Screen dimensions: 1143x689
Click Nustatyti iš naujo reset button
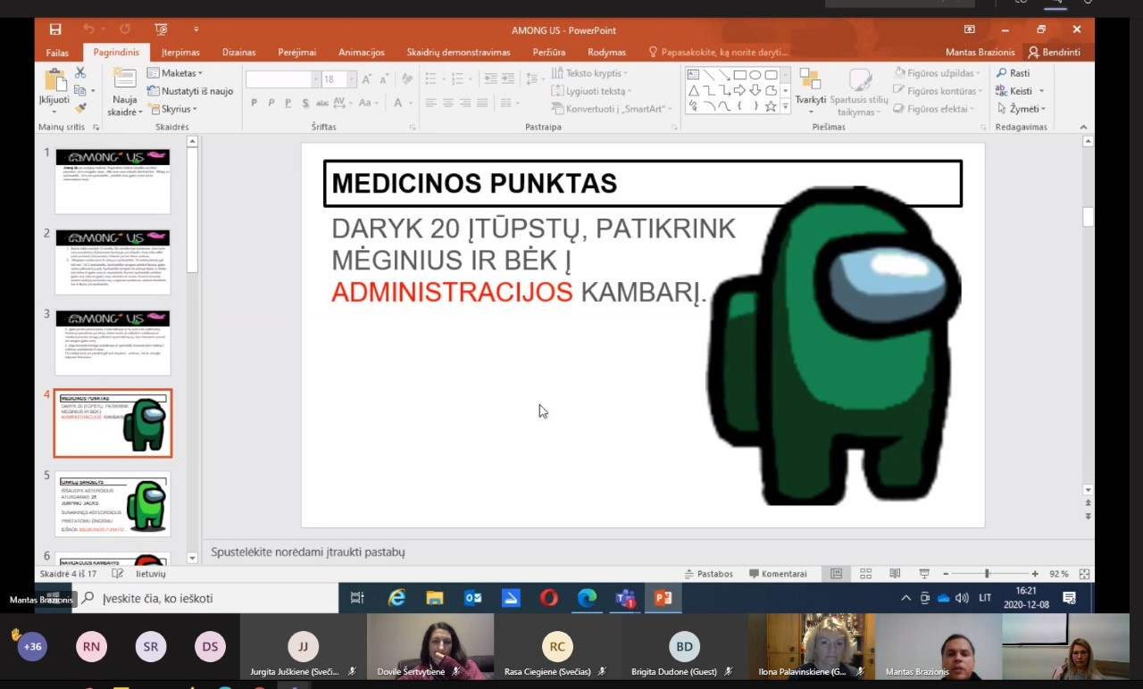click(x=190, y=91)
